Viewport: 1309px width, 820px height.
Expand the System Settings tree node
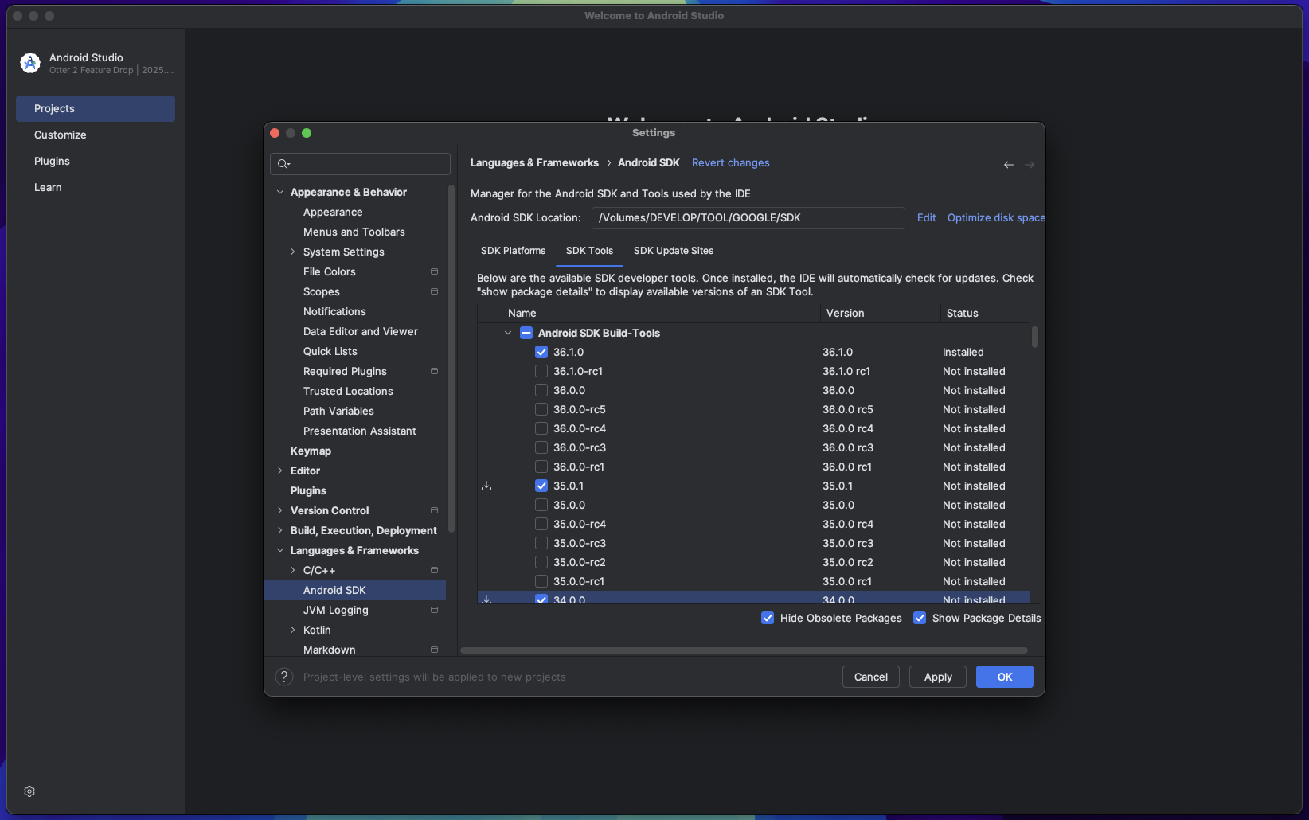[x=293, y=252]
